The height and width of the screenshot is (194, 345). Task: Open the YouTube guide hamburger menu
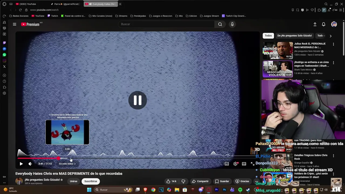coord(15,24)
